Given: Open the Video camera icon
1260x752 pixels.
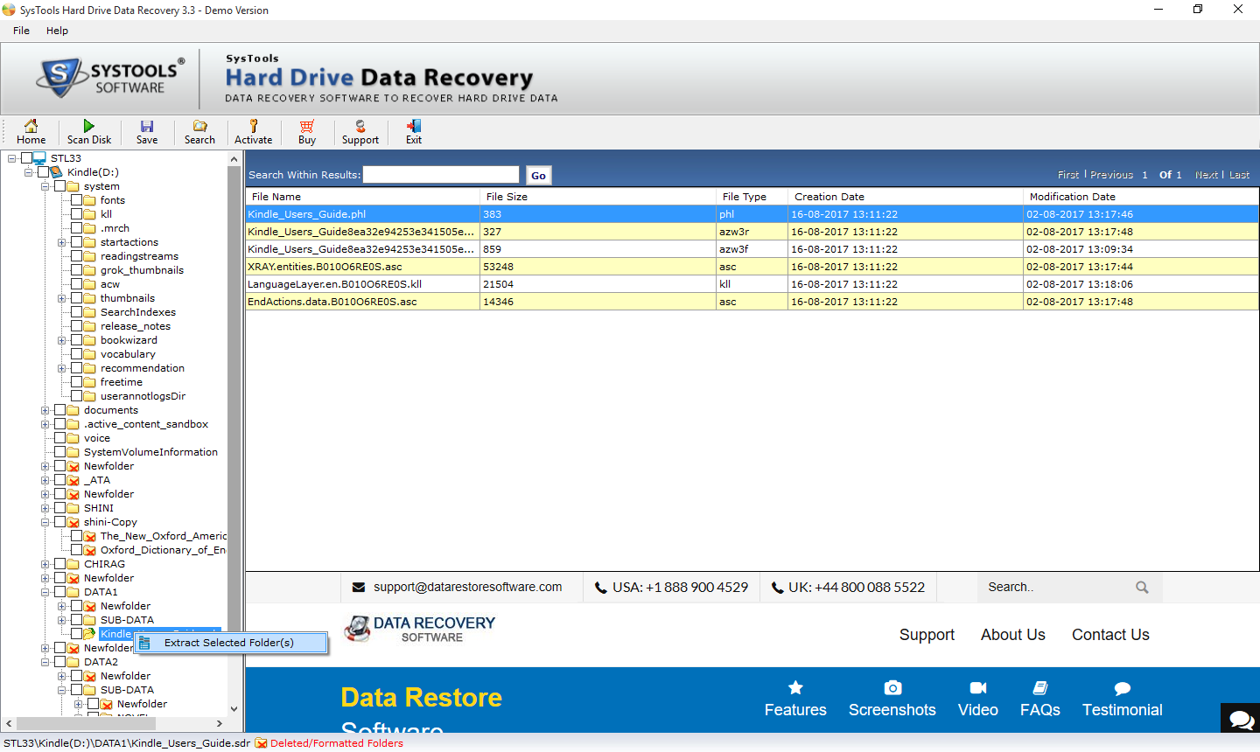Looking at the screenshot, I should (x=978, y=687).
